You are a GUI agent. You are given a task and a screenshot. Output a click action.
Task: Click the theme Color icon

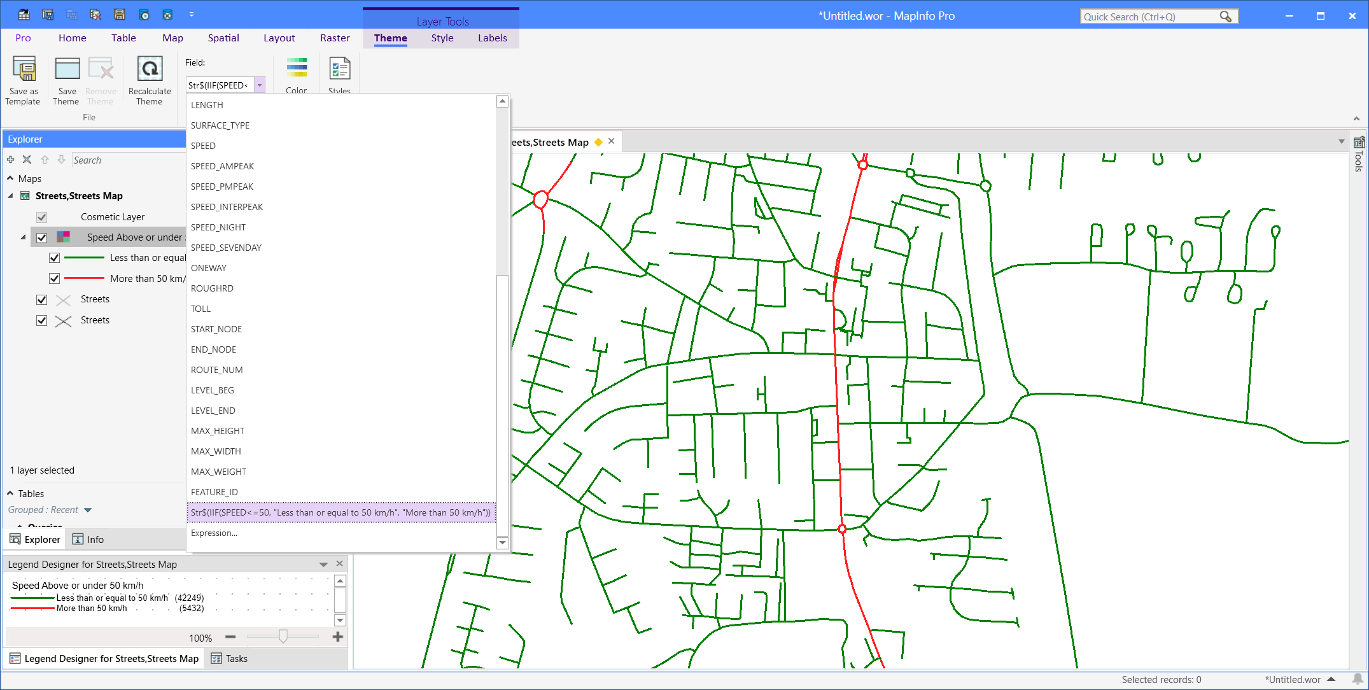click(297, 68)
